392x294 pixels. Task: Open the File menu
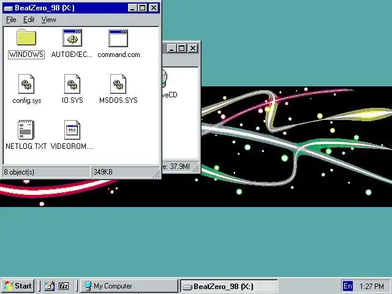click(x=11, y=20)
